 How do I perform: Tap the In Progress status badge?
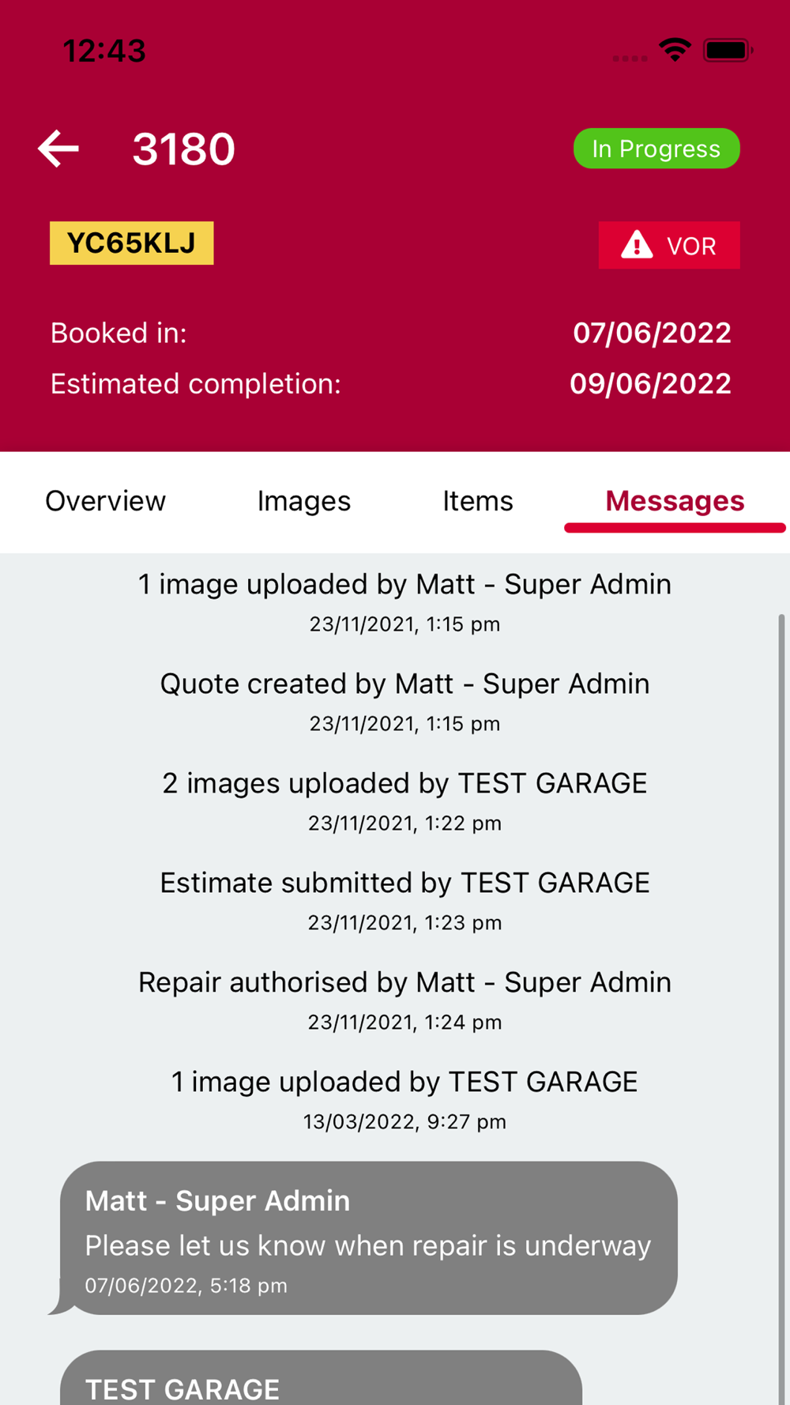pyautogui.click(x=656, y=149)
